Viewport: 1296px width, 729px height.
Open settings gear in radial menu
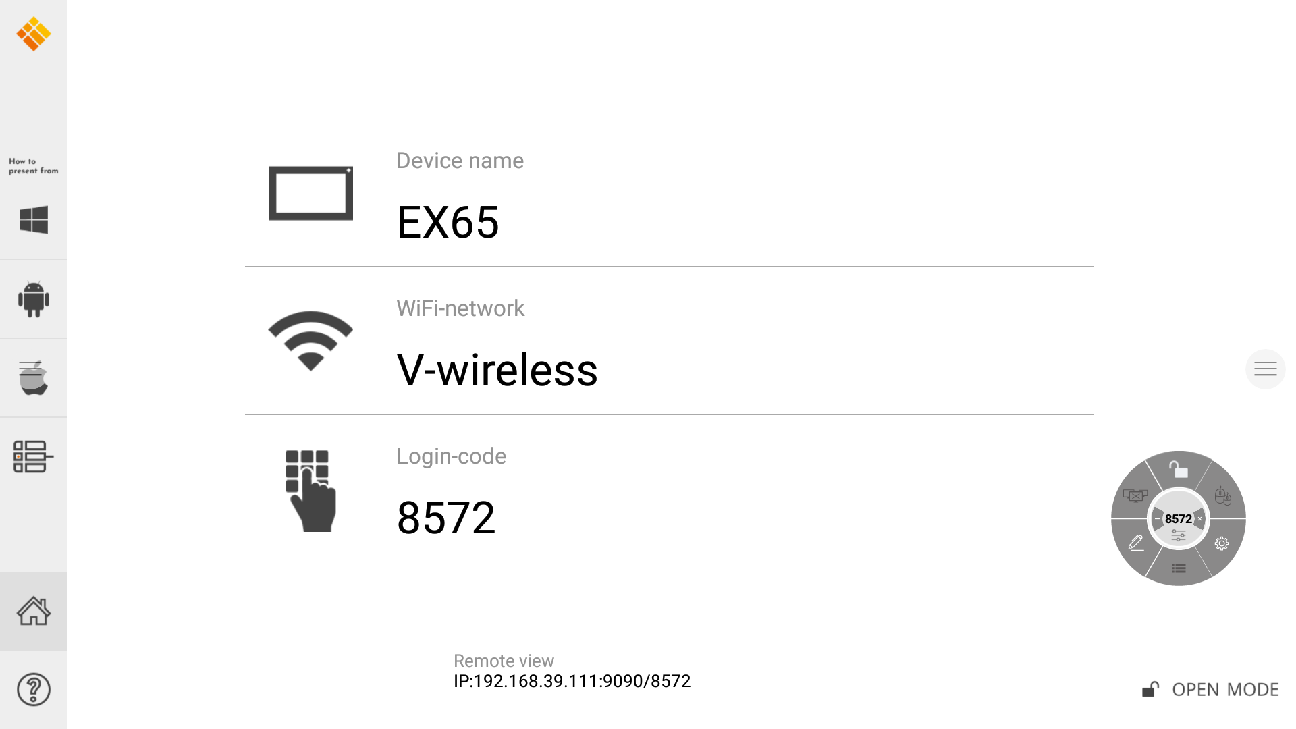pyautogui.click(x=1222, y=543)
